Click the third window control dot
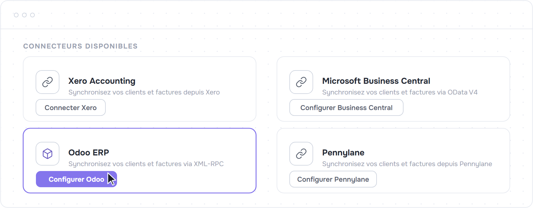 pos(32,15)
